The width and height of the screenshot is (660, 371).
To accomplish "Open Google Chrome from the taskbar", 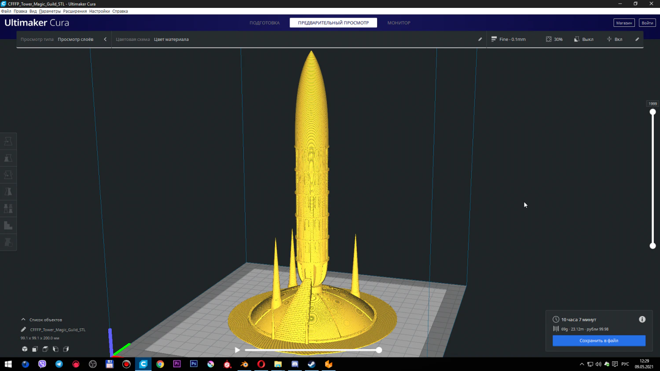I will [x=160, y=364].
